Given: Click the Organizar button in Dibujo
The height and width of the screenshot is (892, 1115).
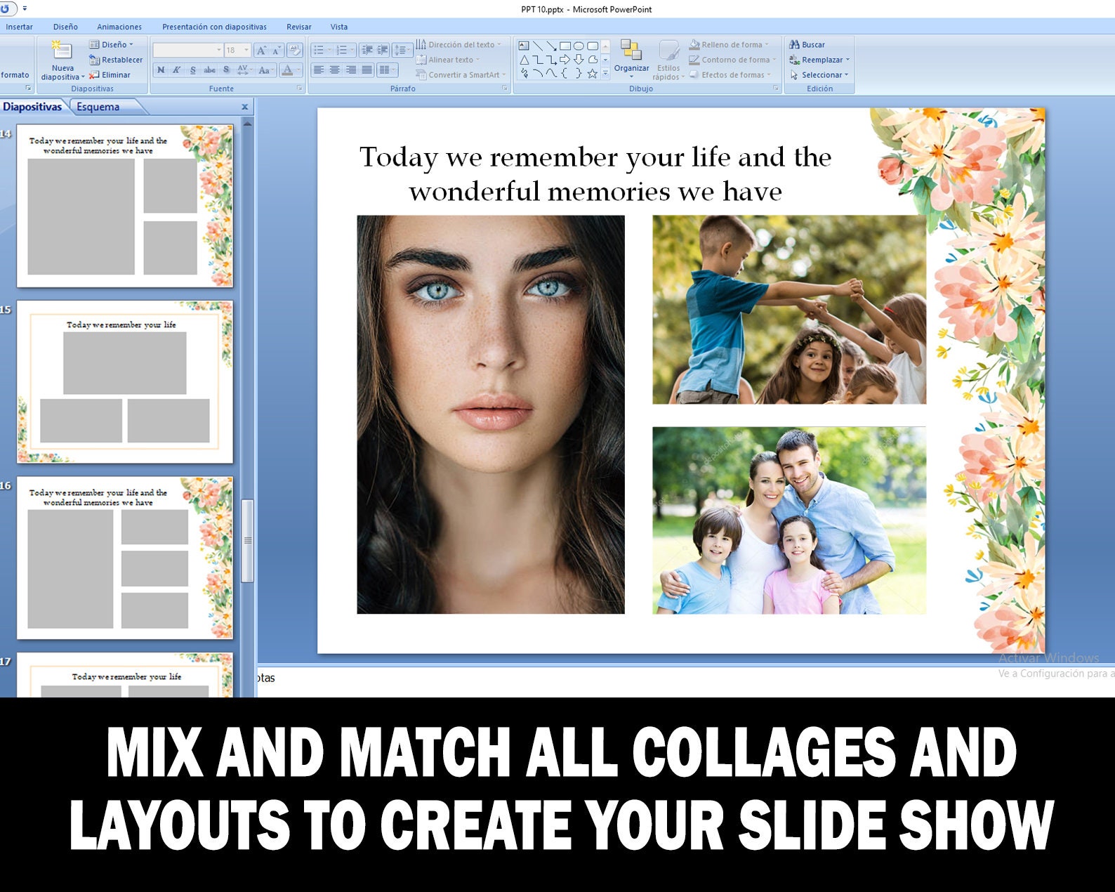Looking at the screenshot, I should point(631,58).
